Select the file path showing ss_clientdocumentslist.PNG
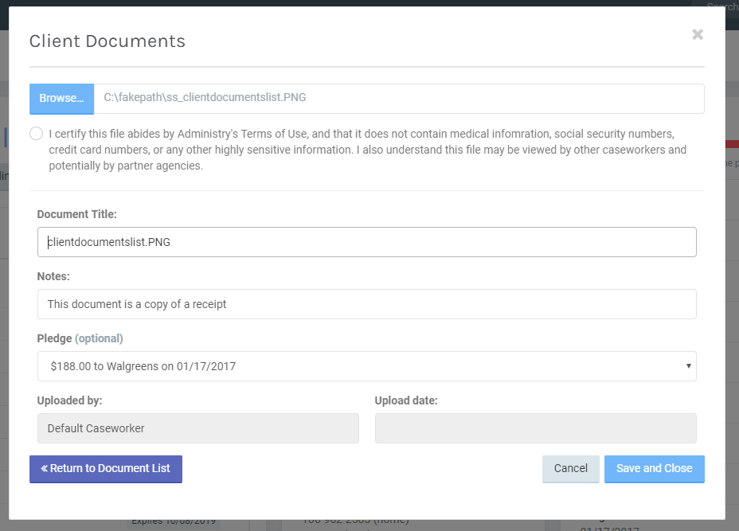Viewport: 739px width, 531px height. pyautogui.click(x=398, y=97)
